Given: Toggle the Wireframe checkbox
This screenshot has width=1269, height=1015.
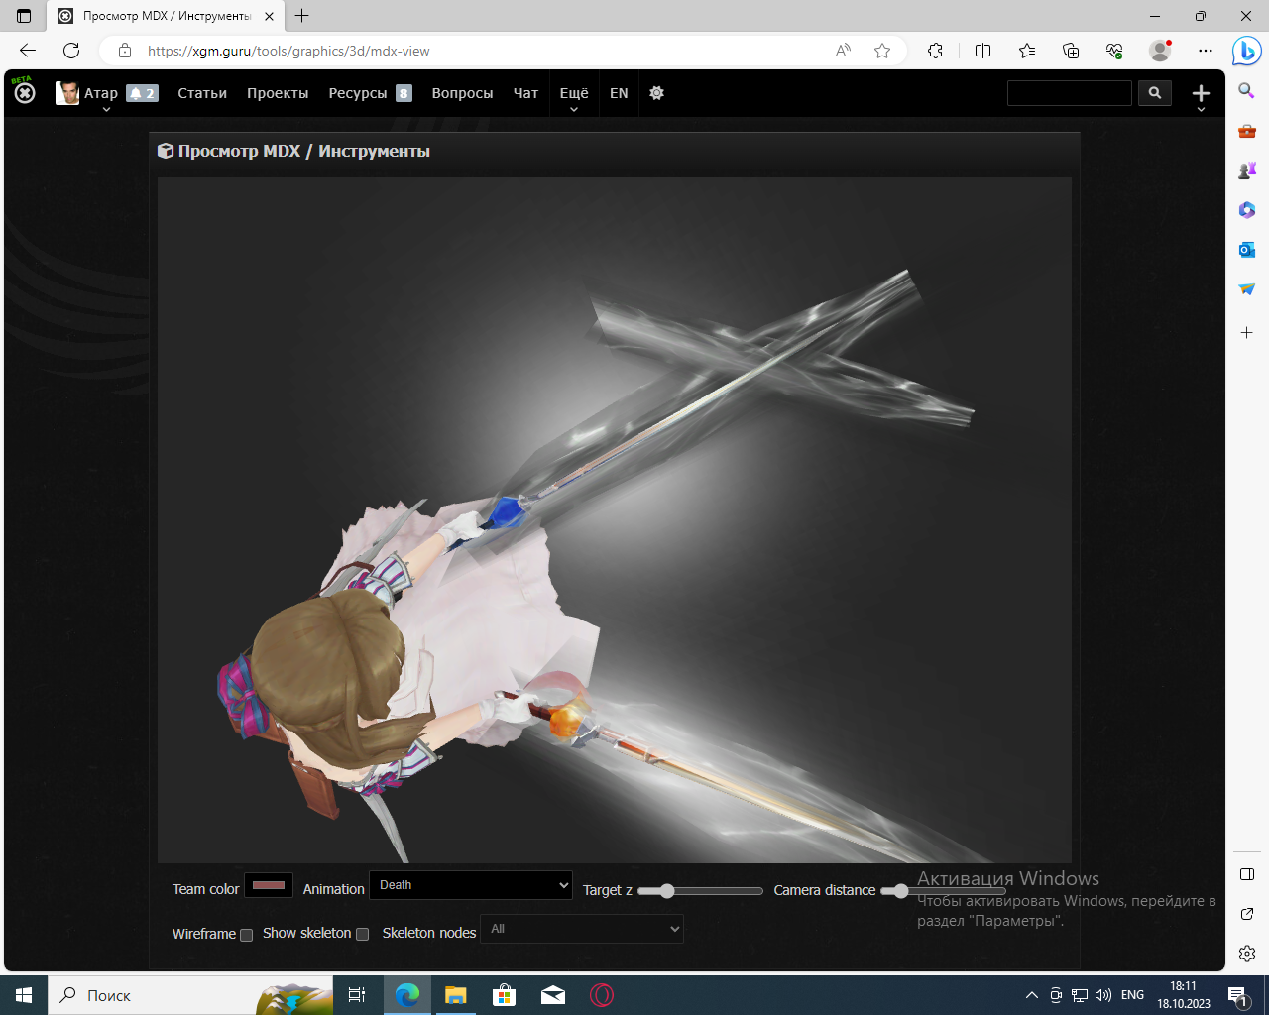Looking at the screenshot, I should coord(247,935).
